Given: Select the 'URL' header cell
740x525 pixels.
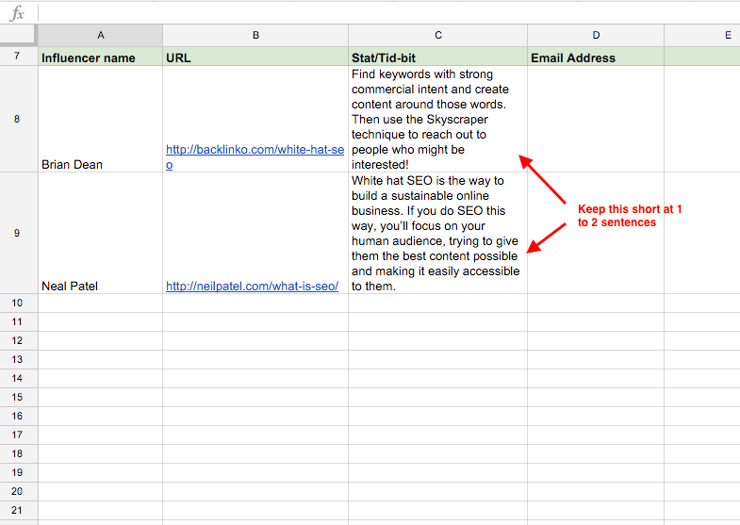Looking at the screenshot, I should [x=255, y=57].
